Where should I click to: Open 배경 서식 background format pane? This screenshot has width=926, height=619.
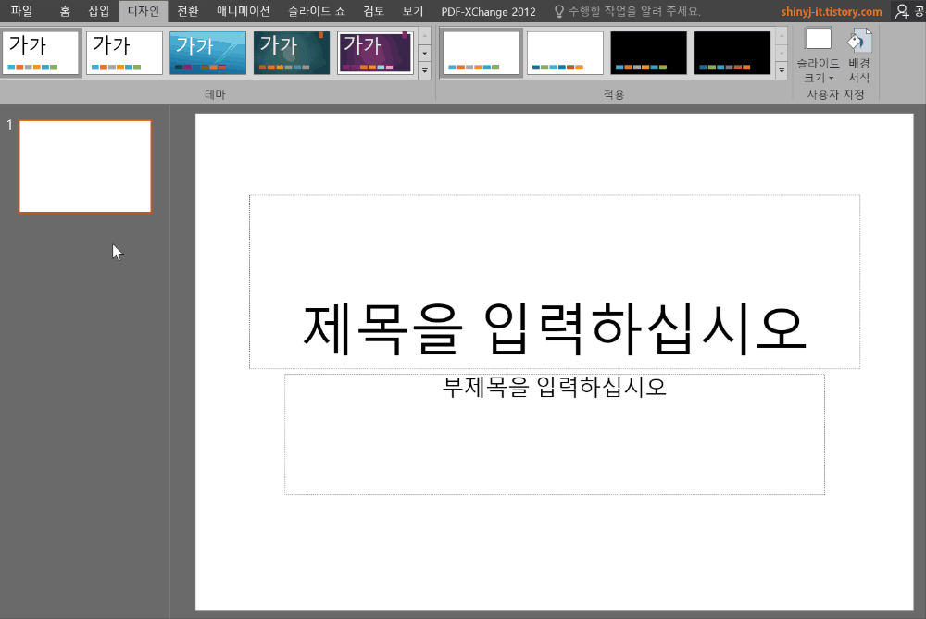858,56
